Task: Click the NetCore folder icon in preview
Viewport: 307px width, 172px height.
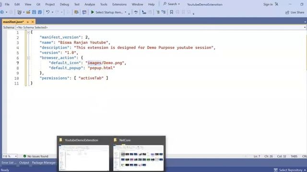Action: tap(115, 140)
